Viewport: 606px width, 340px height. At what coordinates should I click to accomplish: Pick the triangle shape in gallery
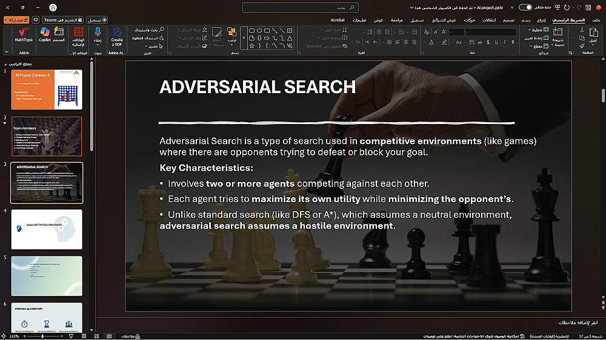click(x=290, y=38)
